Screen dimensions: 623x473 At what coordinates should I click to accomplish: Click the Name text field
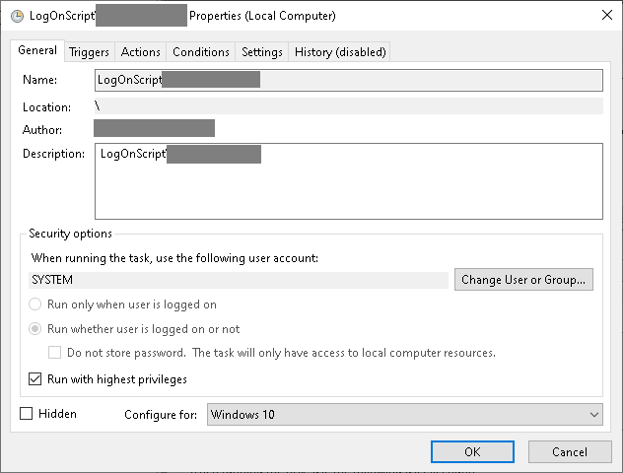tap(348, 80)
